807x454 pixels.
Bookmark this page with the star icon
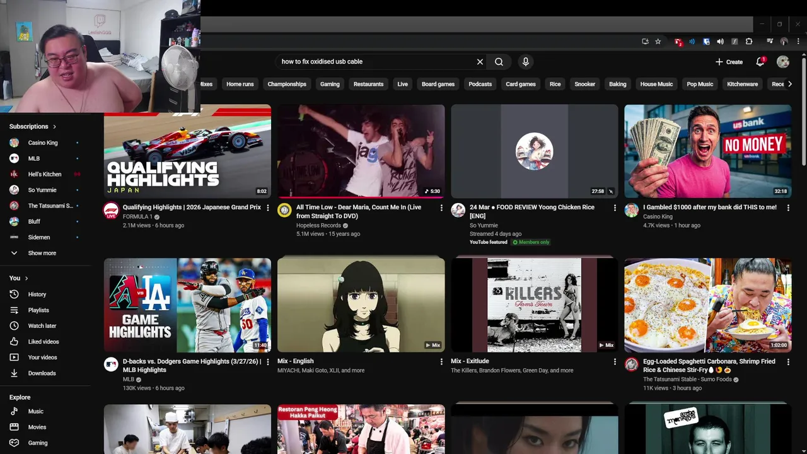click(x=658, y=42)
